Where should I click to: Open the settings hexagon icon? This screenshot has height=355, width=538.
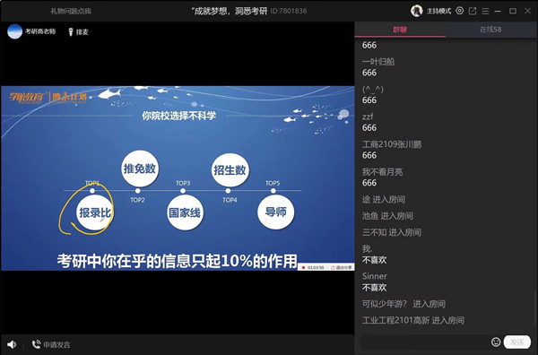(459, 11)
